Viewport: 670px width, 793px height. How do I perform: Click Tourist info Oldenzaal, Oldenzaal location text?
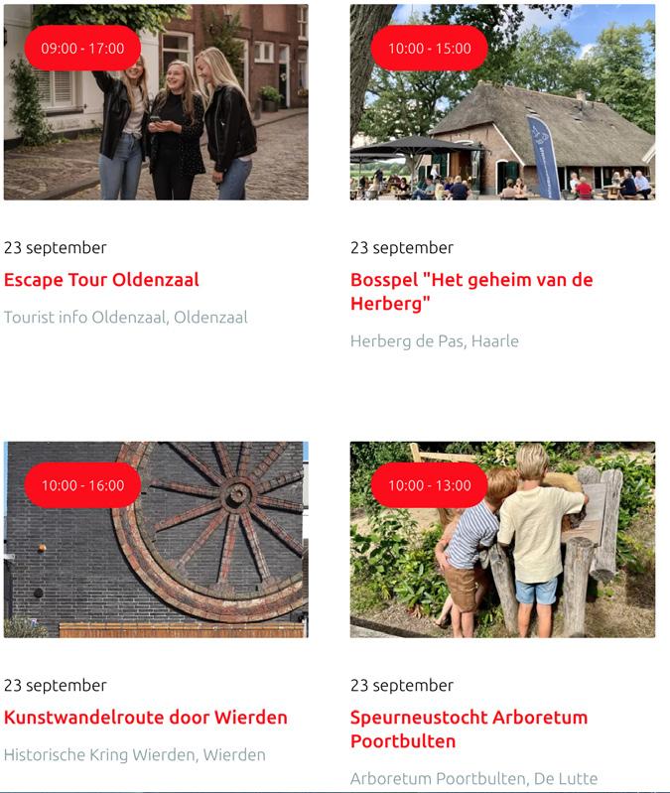(x=126, y=317)
